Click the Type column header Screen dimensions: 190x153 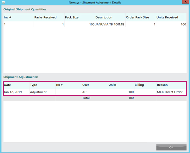[x=34, y=85]
